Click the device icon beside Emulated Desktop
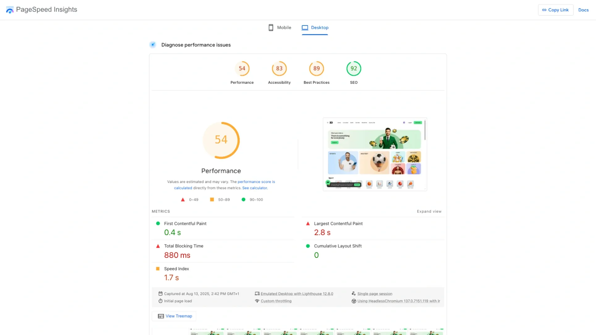596x335 pixels. [x=257, y=293]
